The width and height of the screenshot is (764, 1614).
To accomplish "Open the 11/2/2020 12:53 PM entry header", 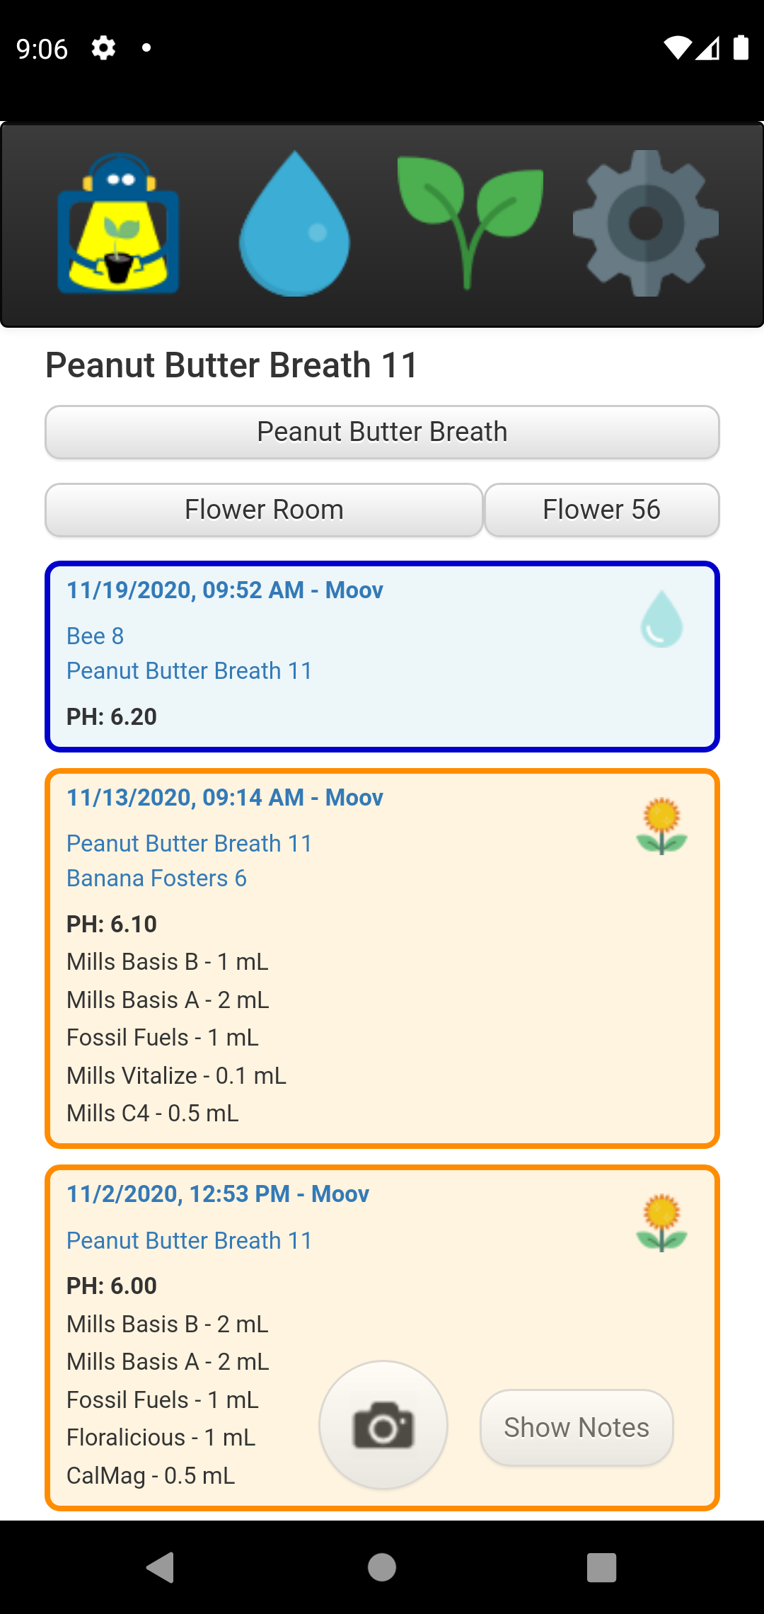I will (x=218, y=1194).
